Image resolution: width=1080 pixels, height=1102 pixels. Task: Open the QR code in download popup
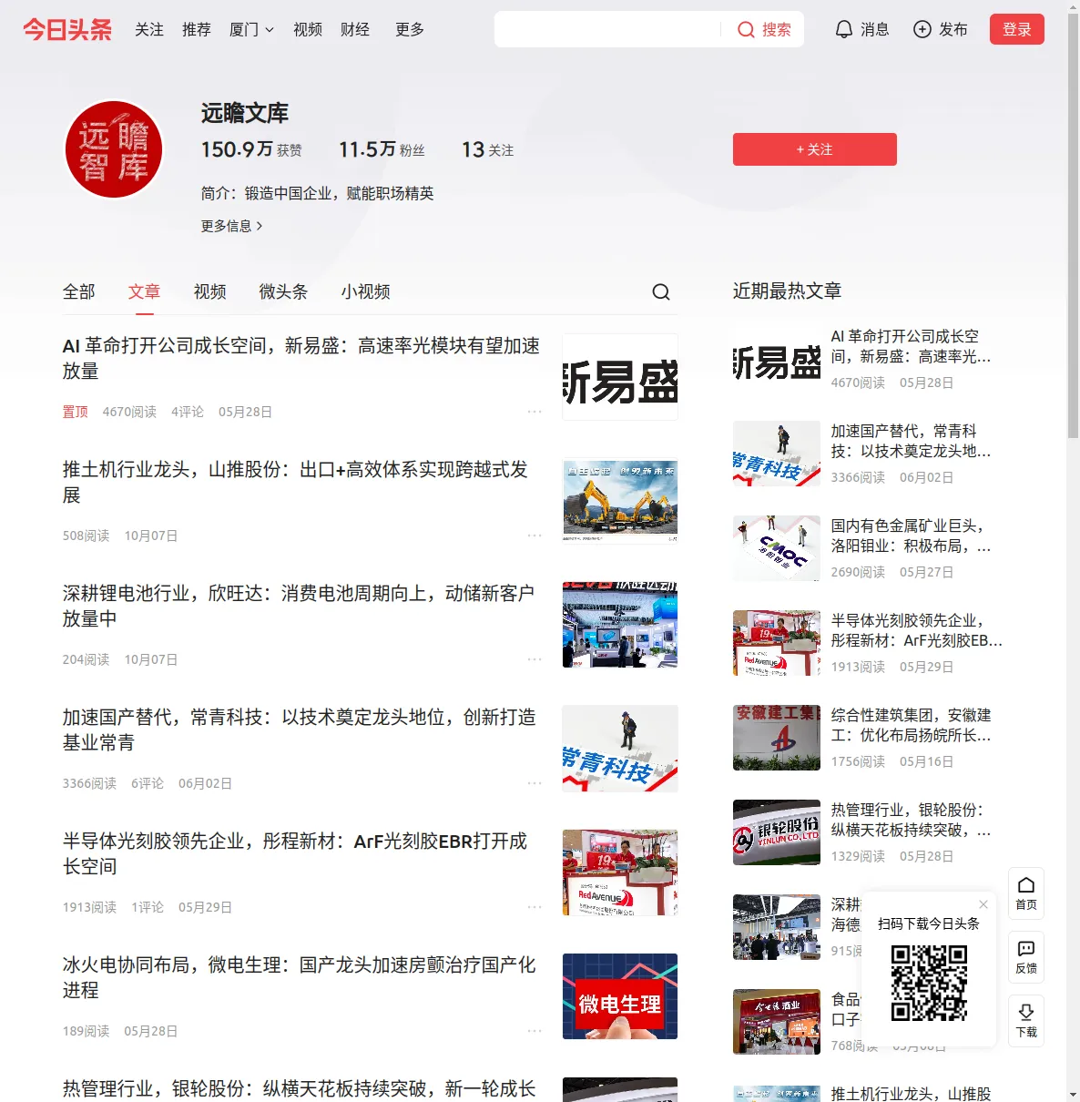coord(929,983)
